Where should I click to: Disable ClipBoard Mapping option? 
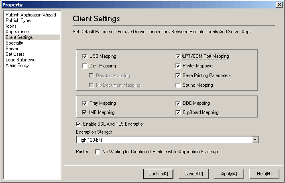tap(178, 112)
